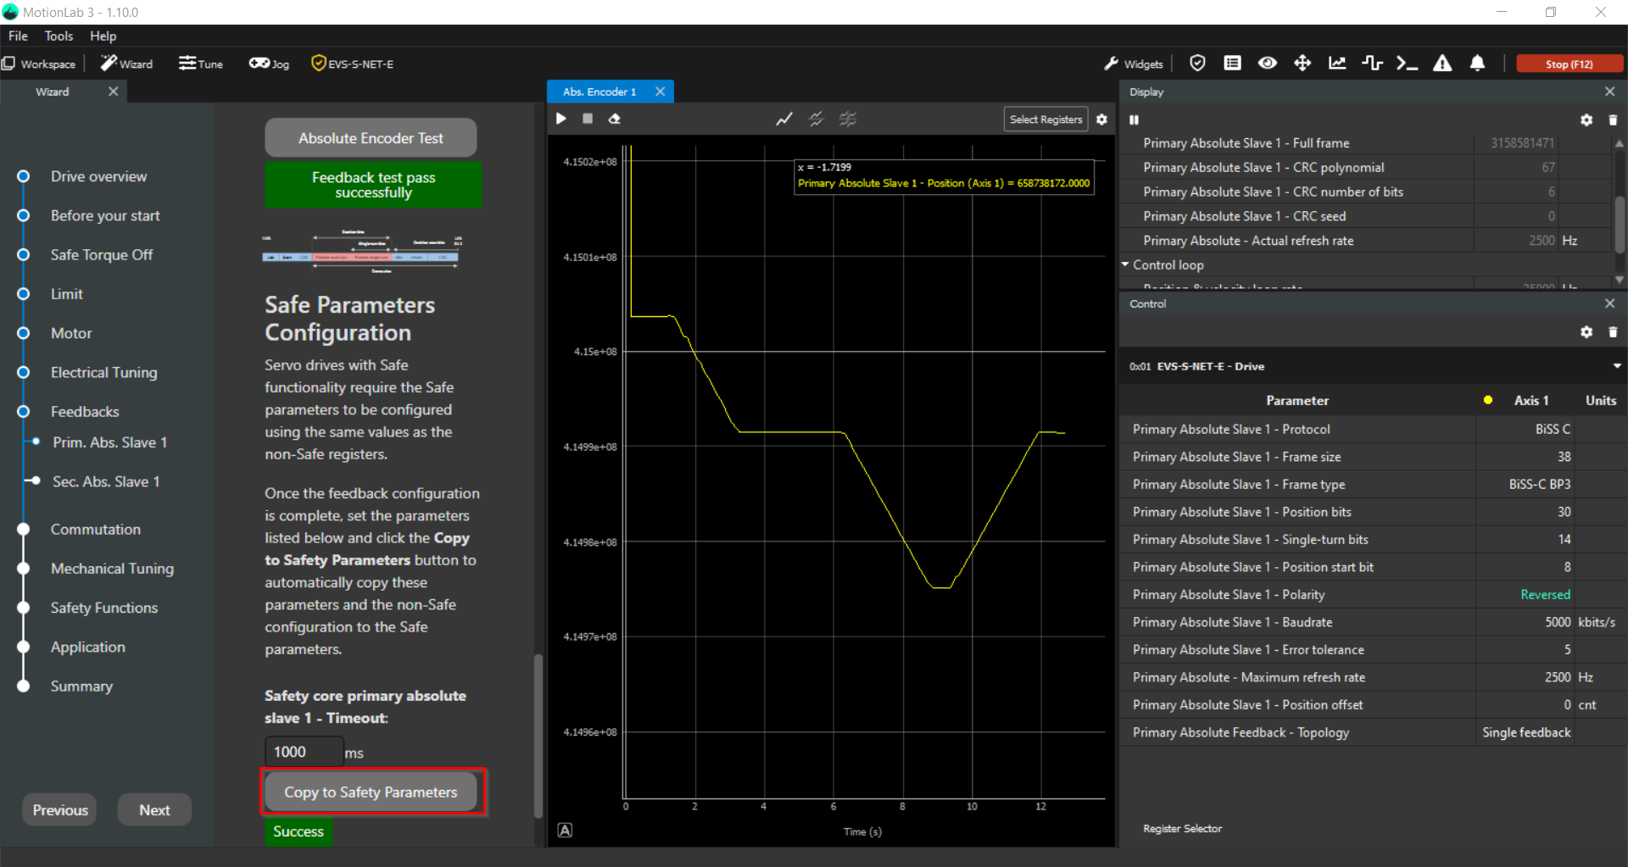Viewport: 1628px width, 867px height.
Task: Click the notification bell icon
Action: (x=1477, y=64)
